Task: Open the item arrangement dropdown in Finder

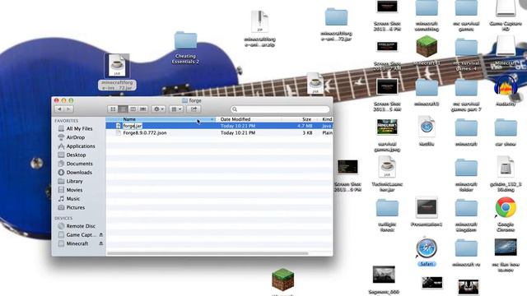Action: tap(175, 109)
